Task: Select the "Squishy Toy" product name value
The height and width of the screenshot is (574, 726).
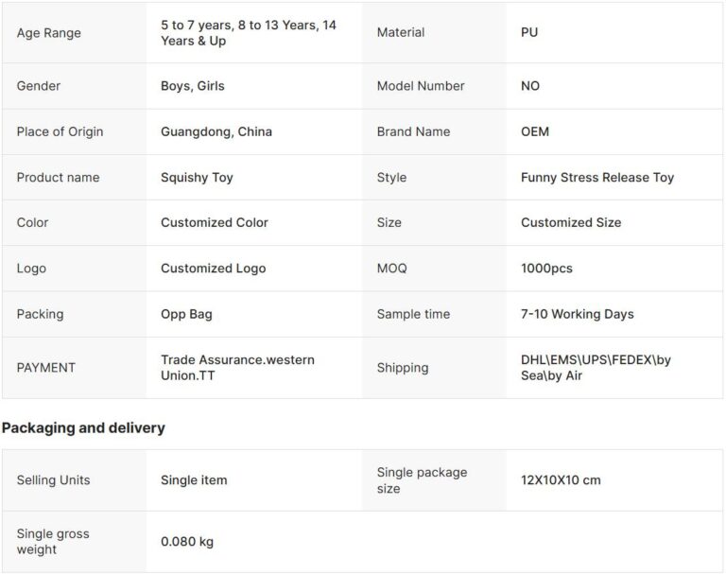Action: 197,177
